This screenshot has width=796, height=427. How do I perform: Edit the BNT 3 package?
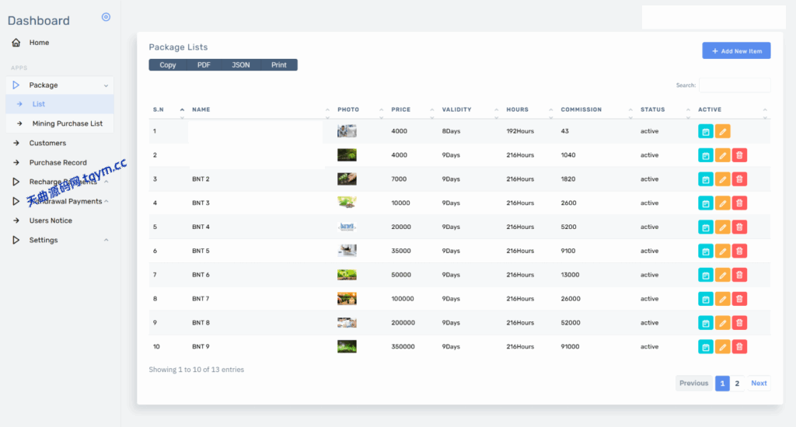tap(722, 203)
